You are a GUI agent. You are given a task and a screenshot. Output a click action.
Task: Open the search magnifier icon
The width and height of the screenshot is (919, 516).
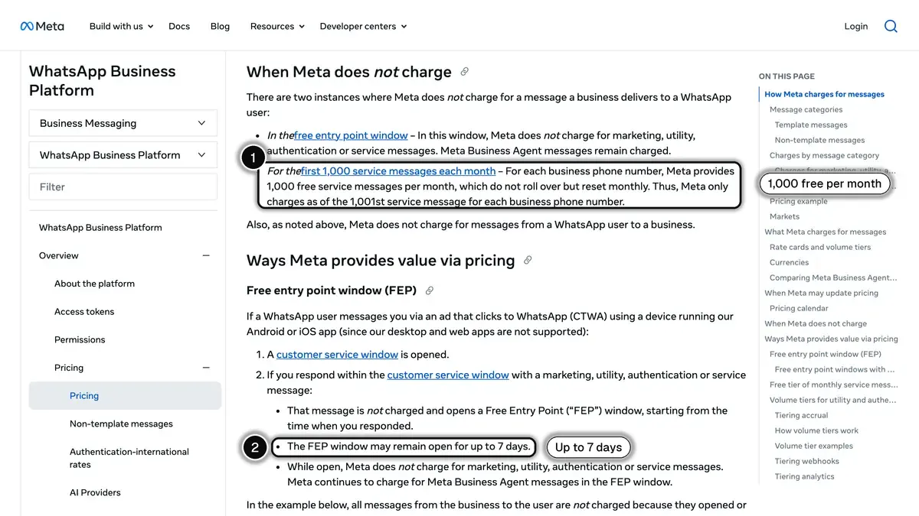click(891, 26)
